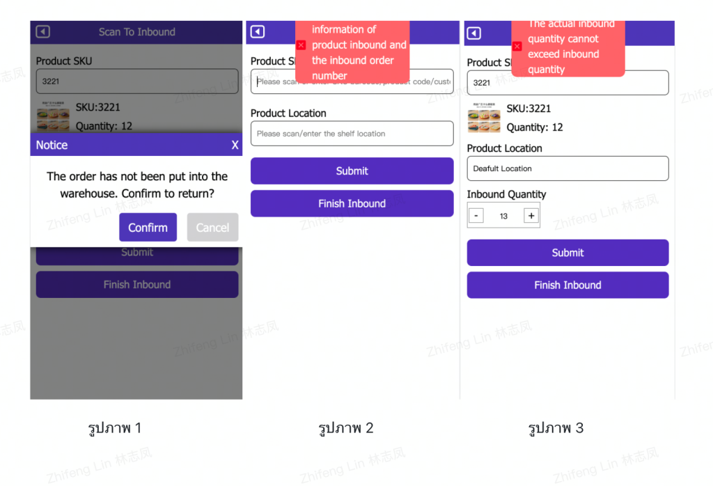
Task: Click product thumbnail image in third screen
Action: point(484,118)
